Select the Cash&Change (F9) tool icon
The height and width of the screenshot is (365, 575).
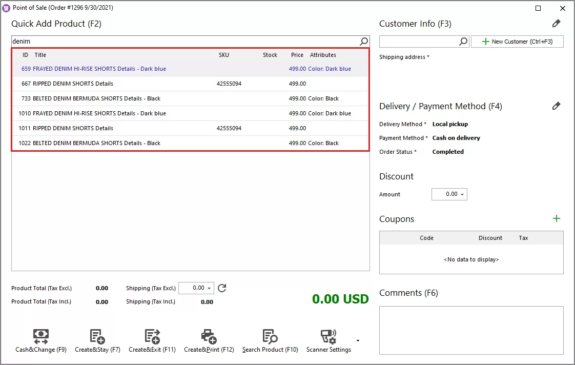41,336
